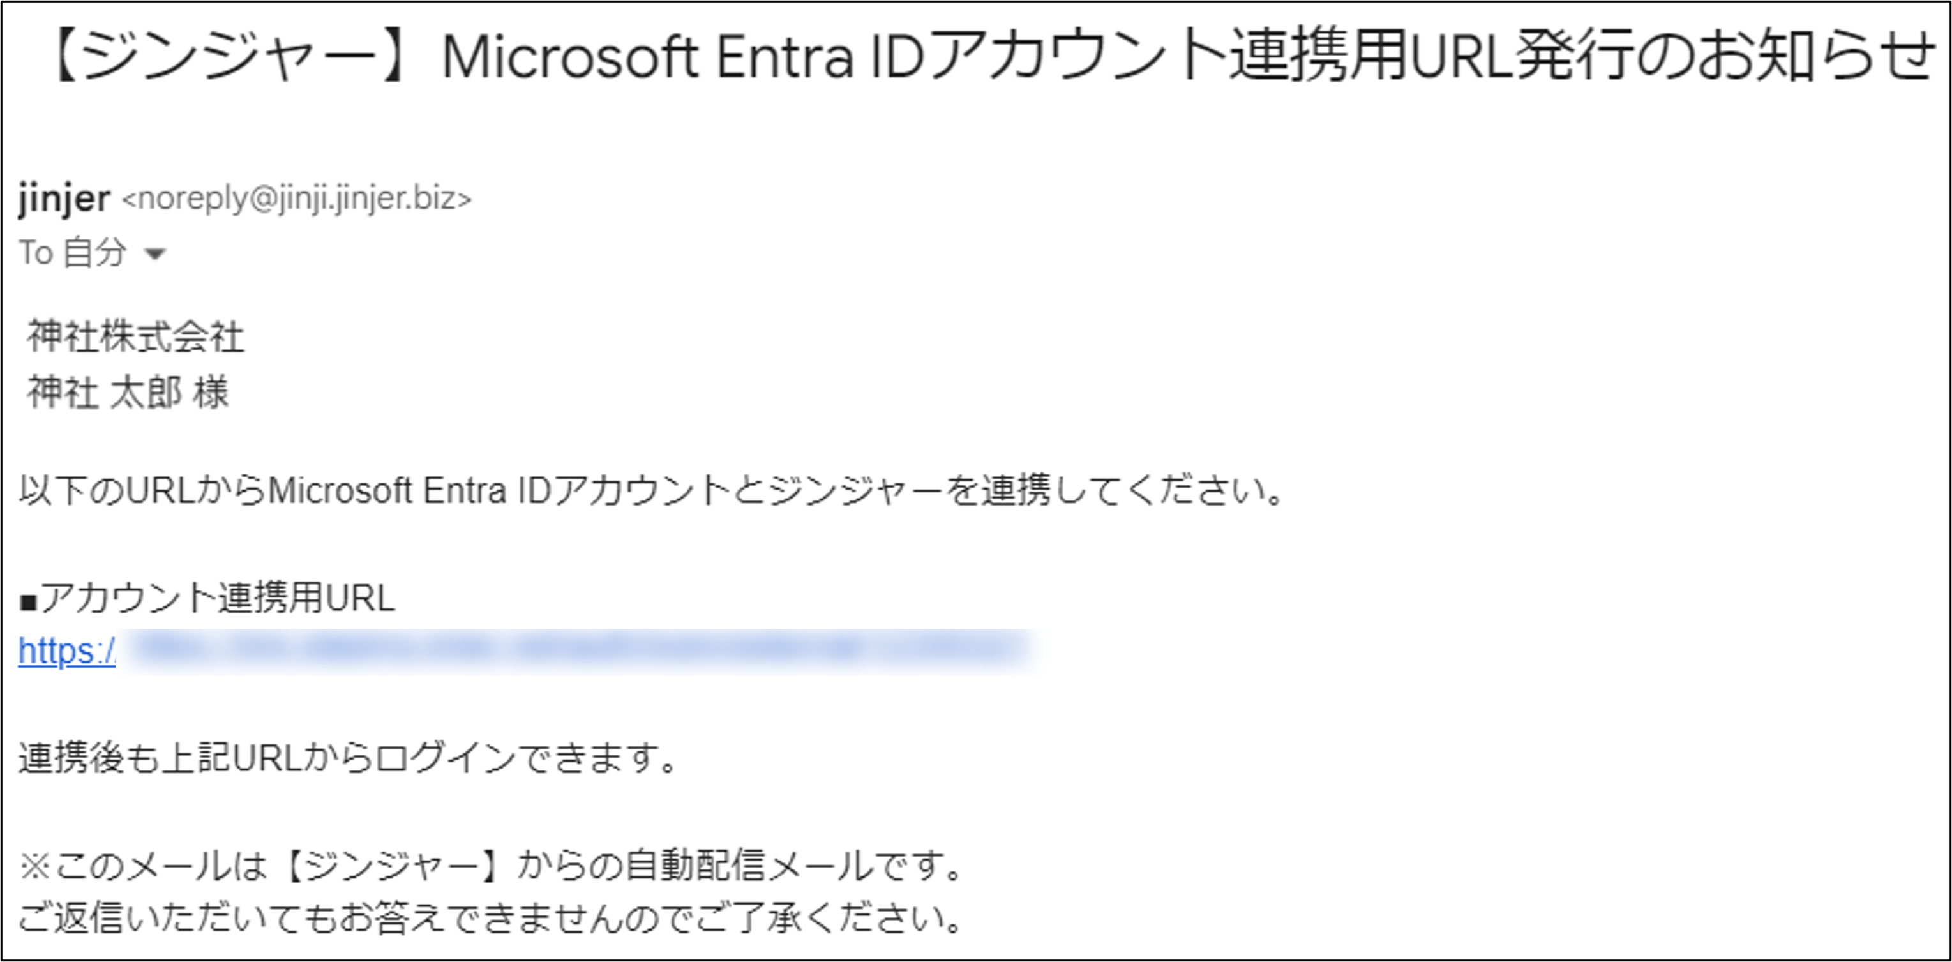Select the email subject about Microsoft Entra ID
Image resolution: width=1952 pixels, height=962 pixels.
point(970,52)
